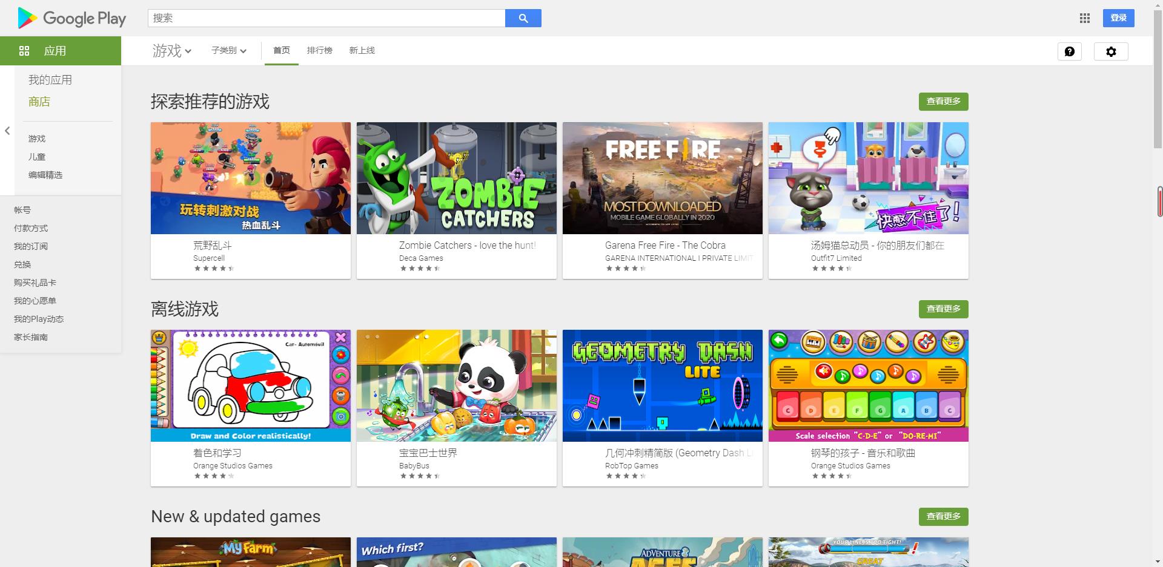Click the 钢琴的孩子 - 音乐和歌曲 title
Viewport: 1163px width, 567px height.
[863, 453]
